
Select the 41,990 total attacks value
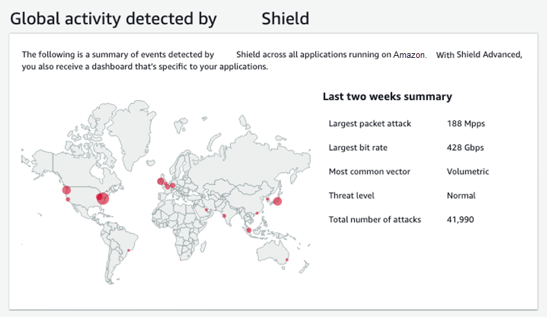(x=460, y=219)
